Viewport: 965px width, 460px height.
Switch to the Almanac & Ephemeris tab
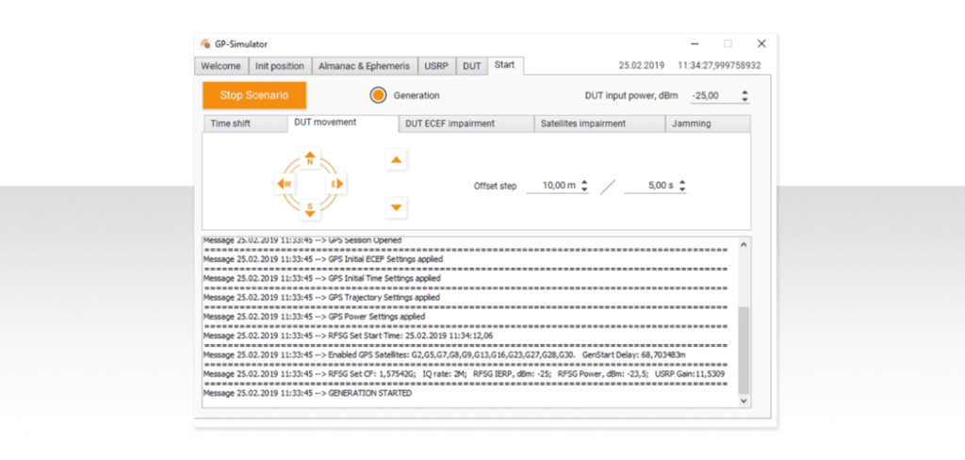point(363,66)
